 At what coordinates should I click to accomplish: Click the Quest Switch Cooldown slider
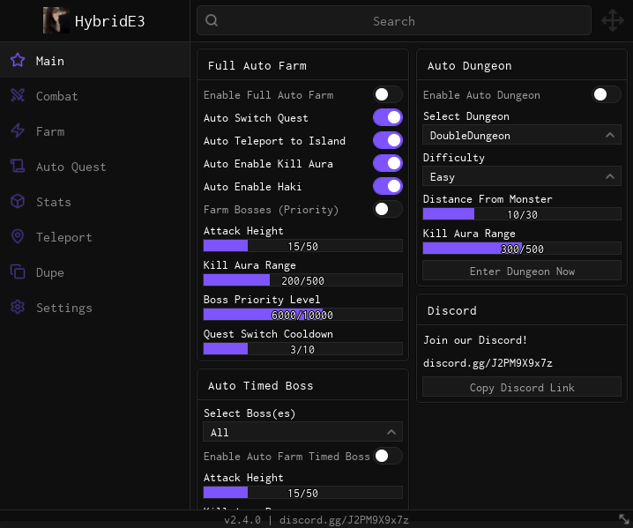tap(302, 349)
